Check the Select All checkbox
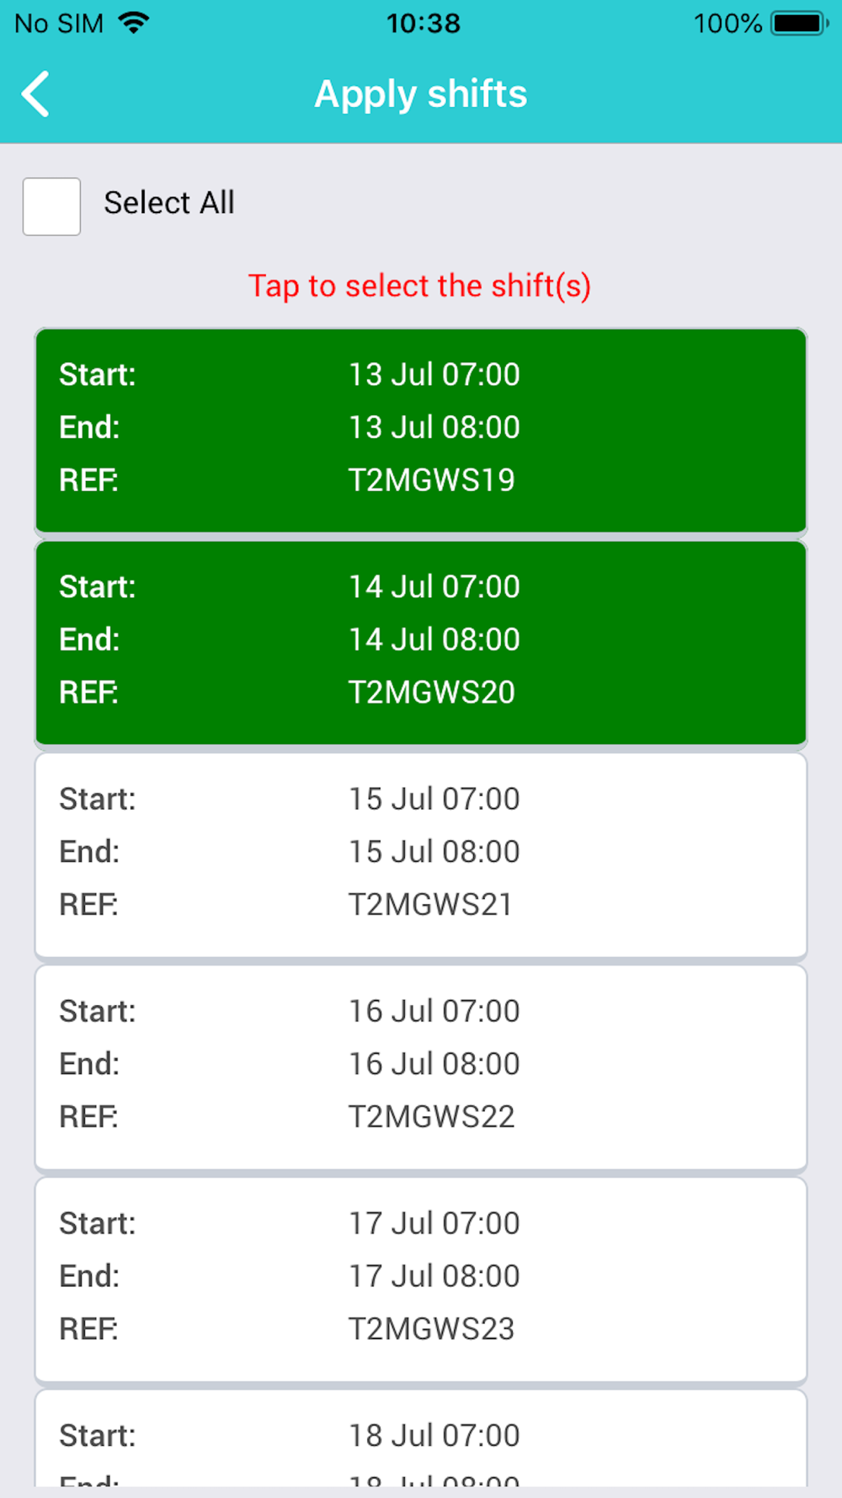This screenshot has width=842, height=1498. 51,206
